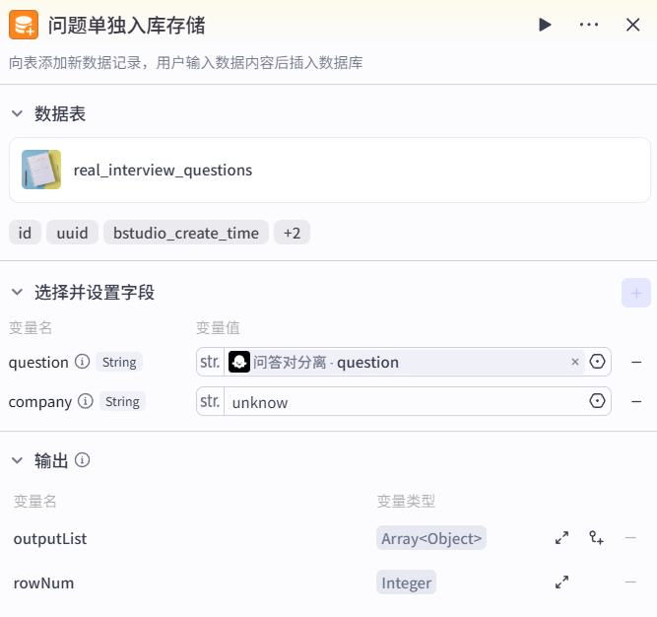Show the +2 hidden field tags

[292, 233]
